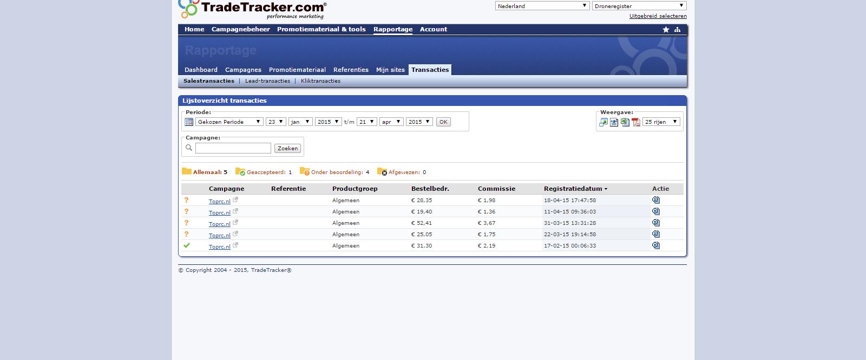
Task: Click the campaign search magnifier icon
Action: coord(189,148)
